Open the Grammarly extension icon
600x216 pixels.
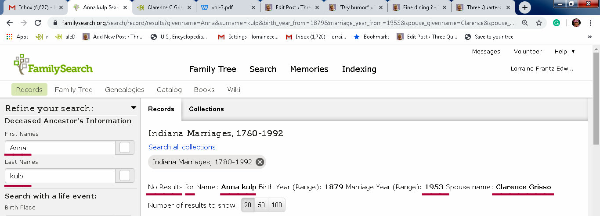click(x=557, y=23)
